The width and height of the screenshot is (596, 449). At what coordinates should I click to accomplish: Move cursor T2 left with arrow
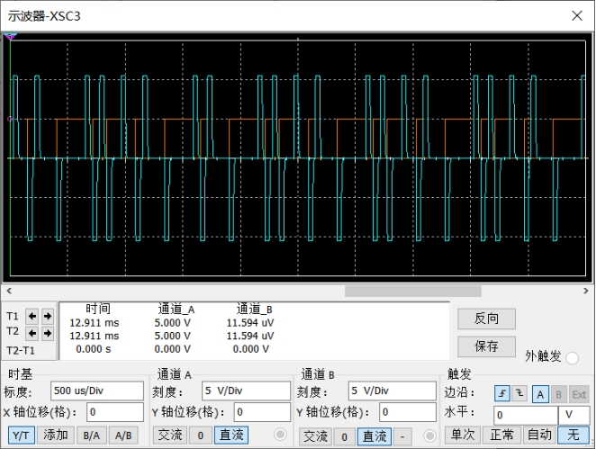[32, 333]
